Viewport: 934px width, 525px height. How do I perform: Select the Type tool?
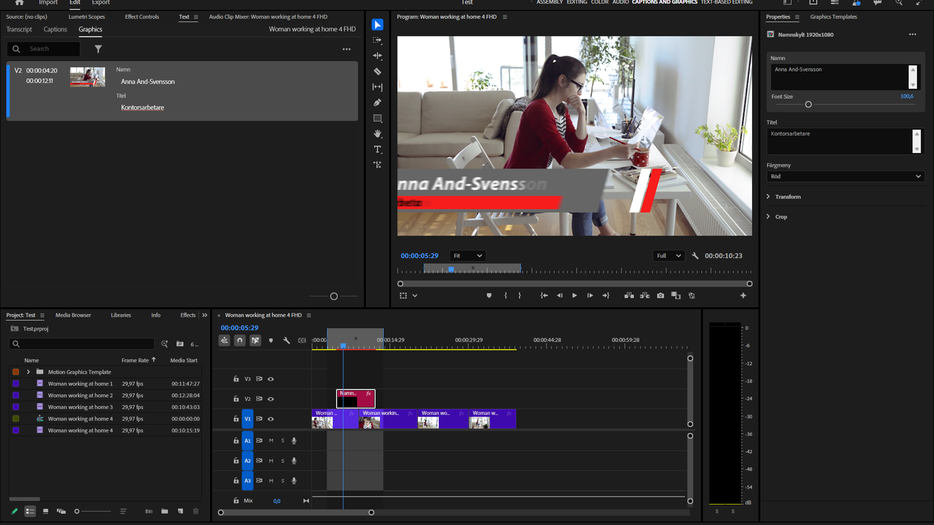[377, 149]
